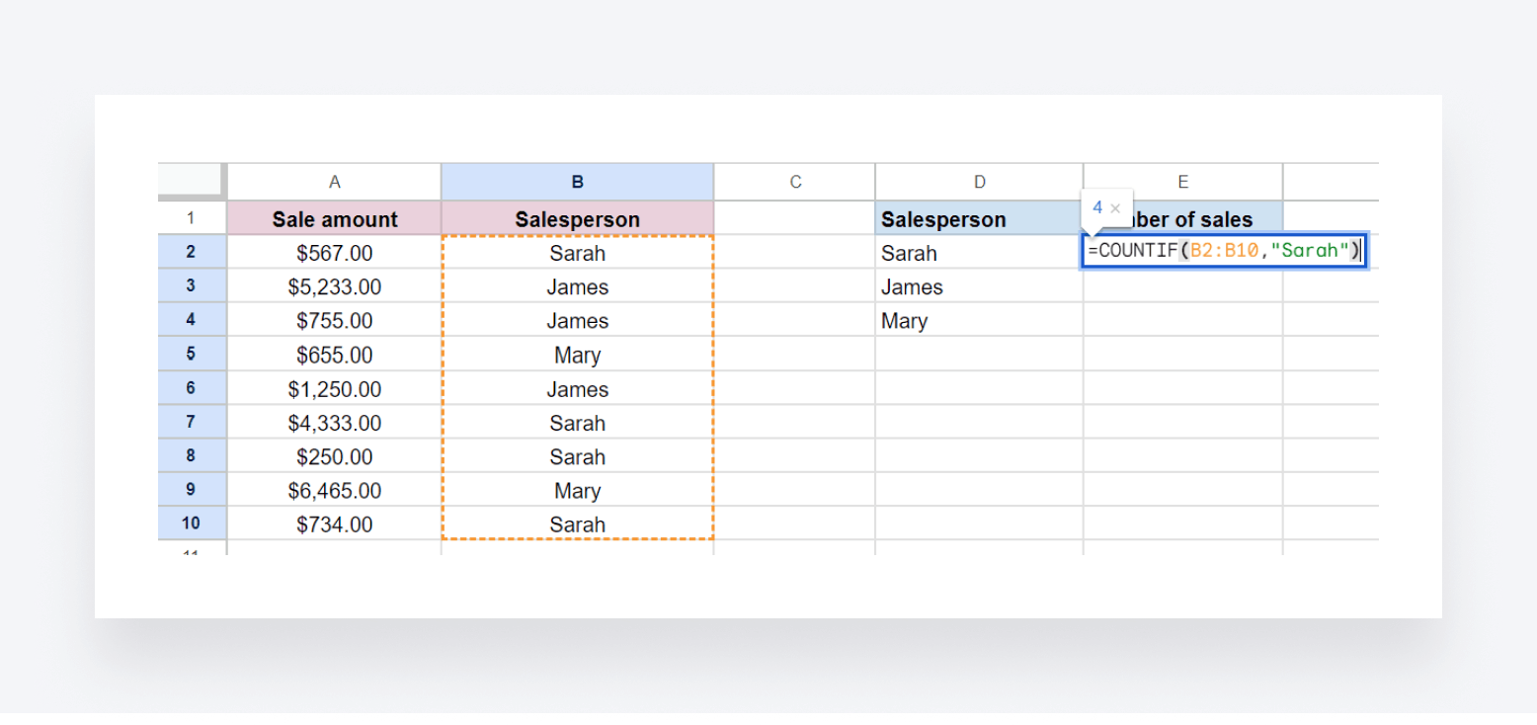Viewport: 1537px width, 725px height.
Task: Select the $5,233.00 cell
Action: click(x=335, y=286)
